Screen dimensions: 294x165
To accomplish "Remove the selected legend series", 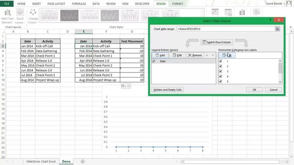I will [x=195, y=55].
